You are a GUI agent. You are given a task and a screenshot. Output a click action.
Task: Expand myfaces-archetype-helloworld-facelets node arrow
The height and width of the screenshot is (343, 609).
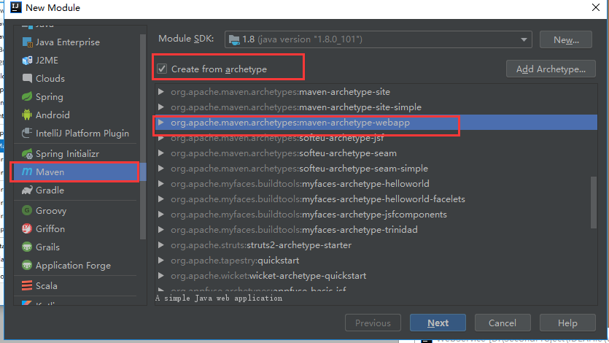[160, 199]
